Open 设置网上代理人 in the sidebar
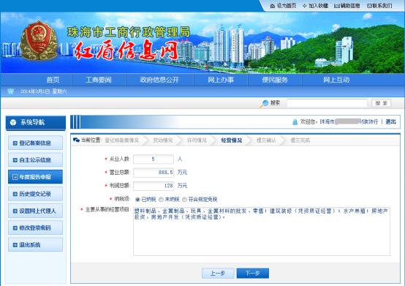Image resolution: width=405 pixels, height=286 pixels. coord(35,211)
